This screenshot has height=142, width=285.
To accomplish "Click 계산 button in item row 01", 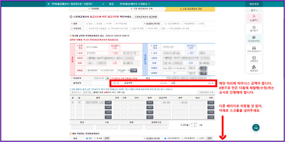I will pyautogui.click(x=150, y=103).
